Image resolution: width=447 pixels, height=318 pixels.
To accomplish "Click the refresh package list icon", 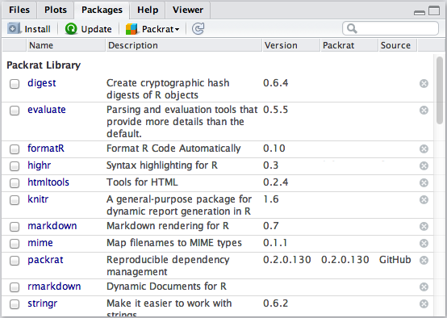I will 198,28.
